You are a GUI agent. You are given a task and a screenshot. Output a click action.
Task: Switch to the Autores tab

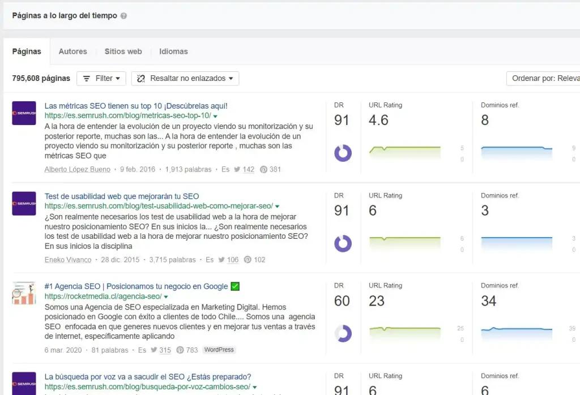[x=72, y=51]
